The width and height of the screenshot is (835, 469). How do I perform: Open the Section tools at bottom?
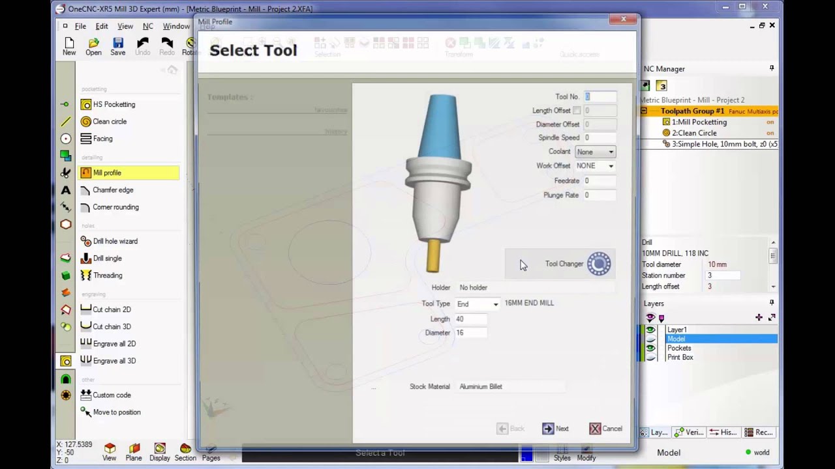point(185,452)
